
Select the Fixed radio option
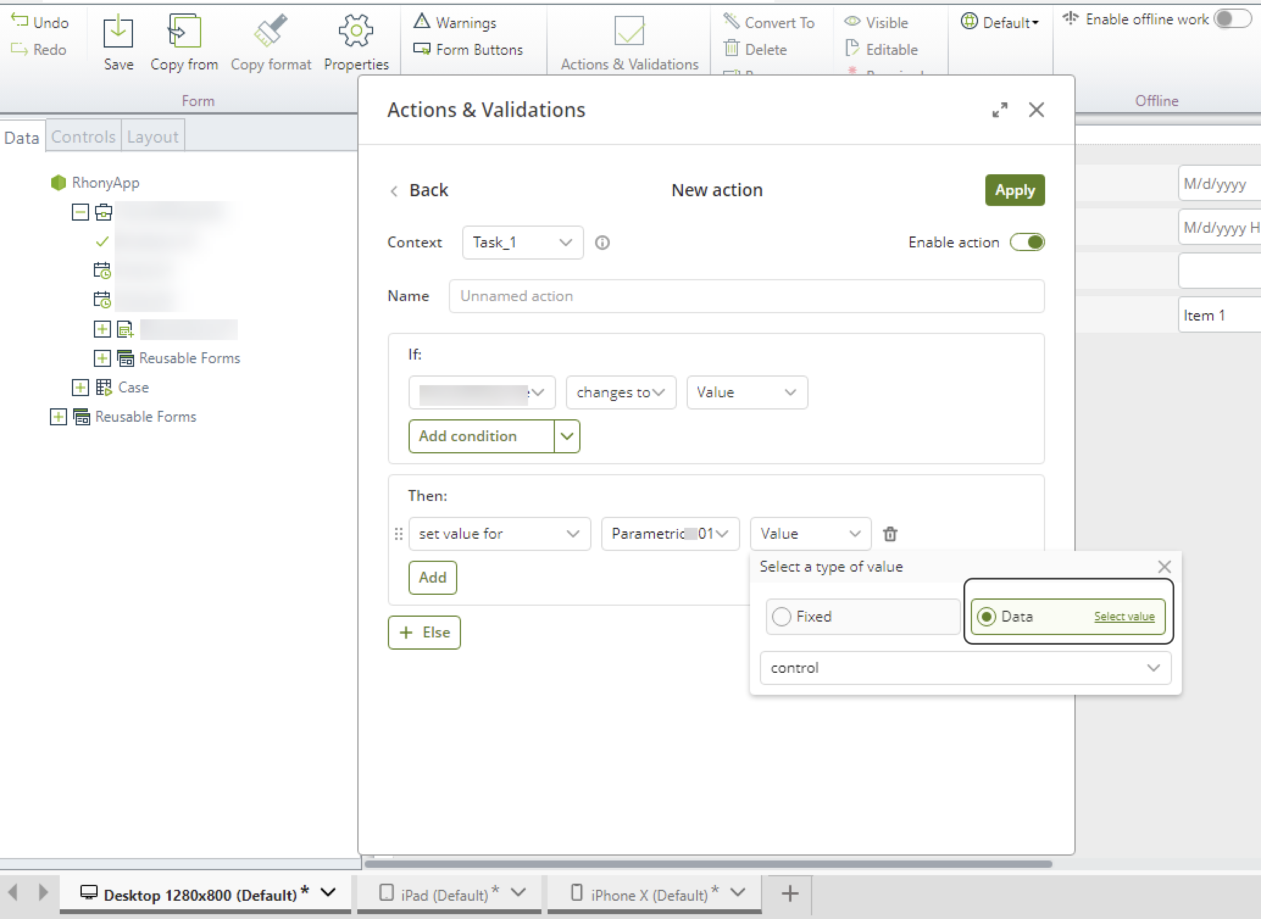coord(782,617)
